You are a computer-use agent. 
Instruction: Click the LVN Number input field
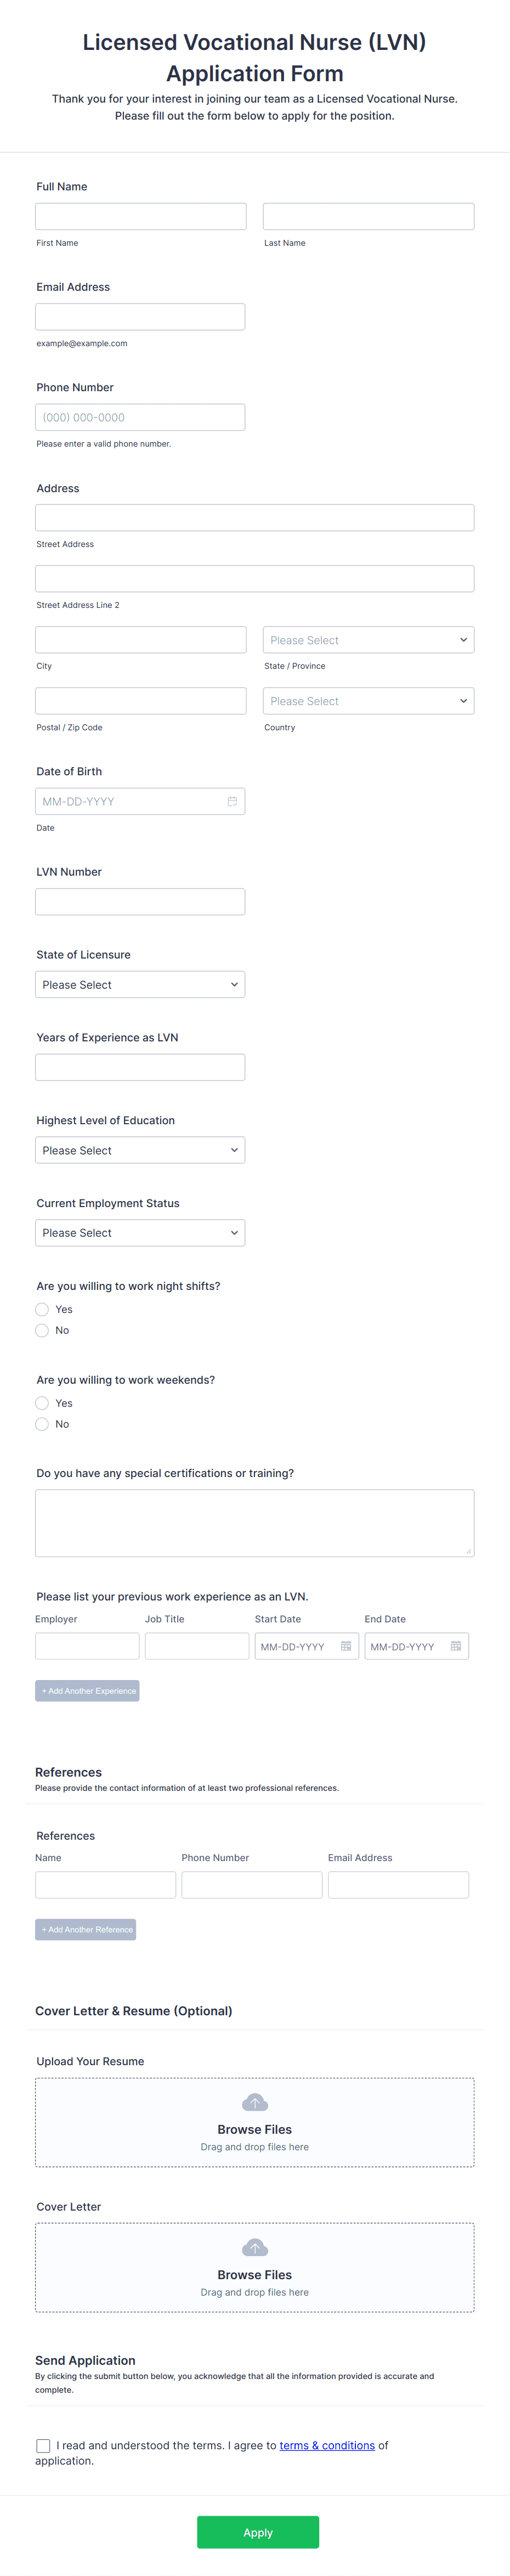pos(140,902)
